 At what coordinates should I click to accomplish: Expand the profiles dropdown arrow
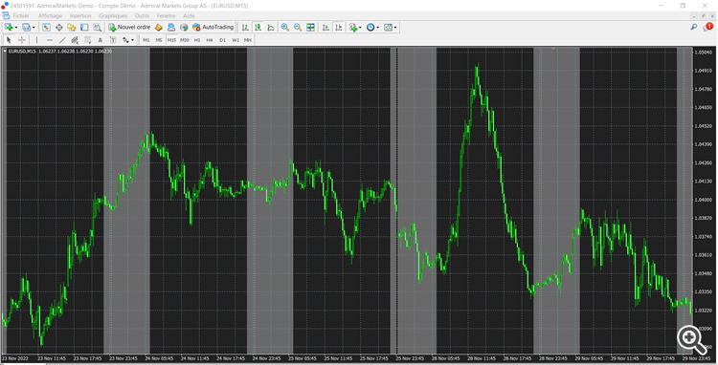[34, 28]
